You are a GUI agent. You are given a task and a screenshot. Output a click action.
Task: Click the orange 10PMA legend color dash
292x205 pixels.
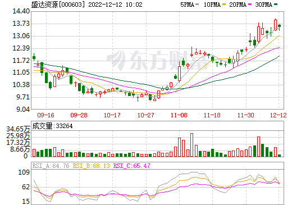(x=225, y=4)
